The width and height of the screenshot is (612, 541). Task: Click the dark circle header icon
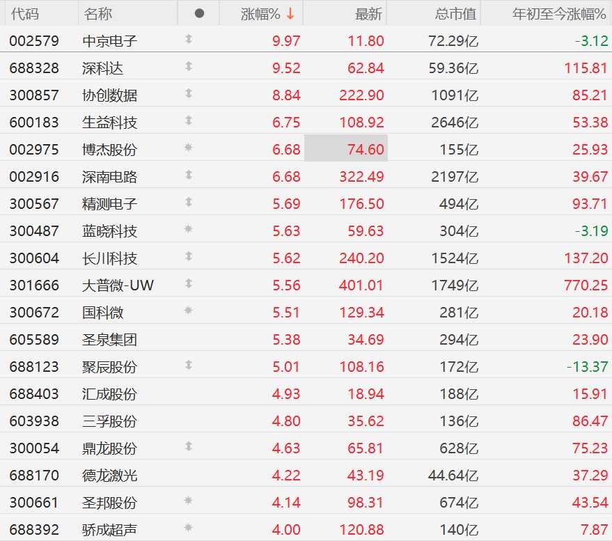tap(199, 14)
